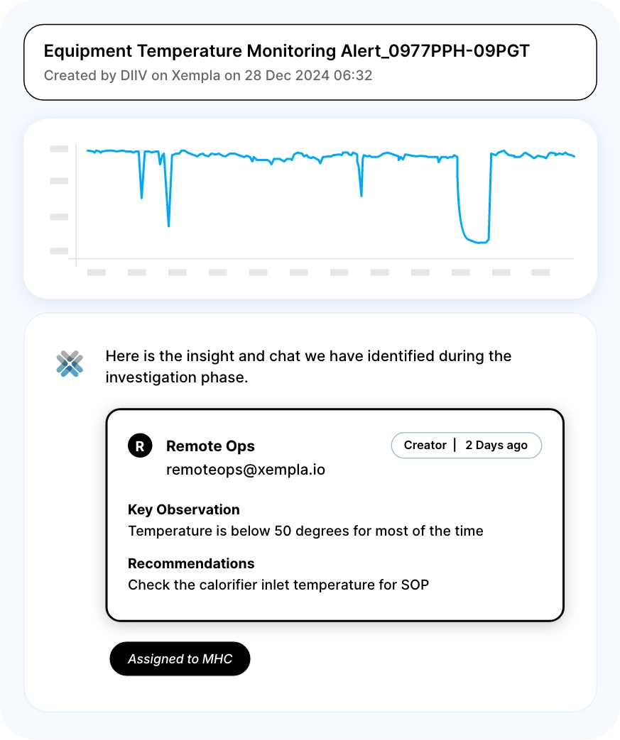Click the topmost y-axis label placeholder
The width and height of the screenshot is (620, 740).
(x=59, y=149)
